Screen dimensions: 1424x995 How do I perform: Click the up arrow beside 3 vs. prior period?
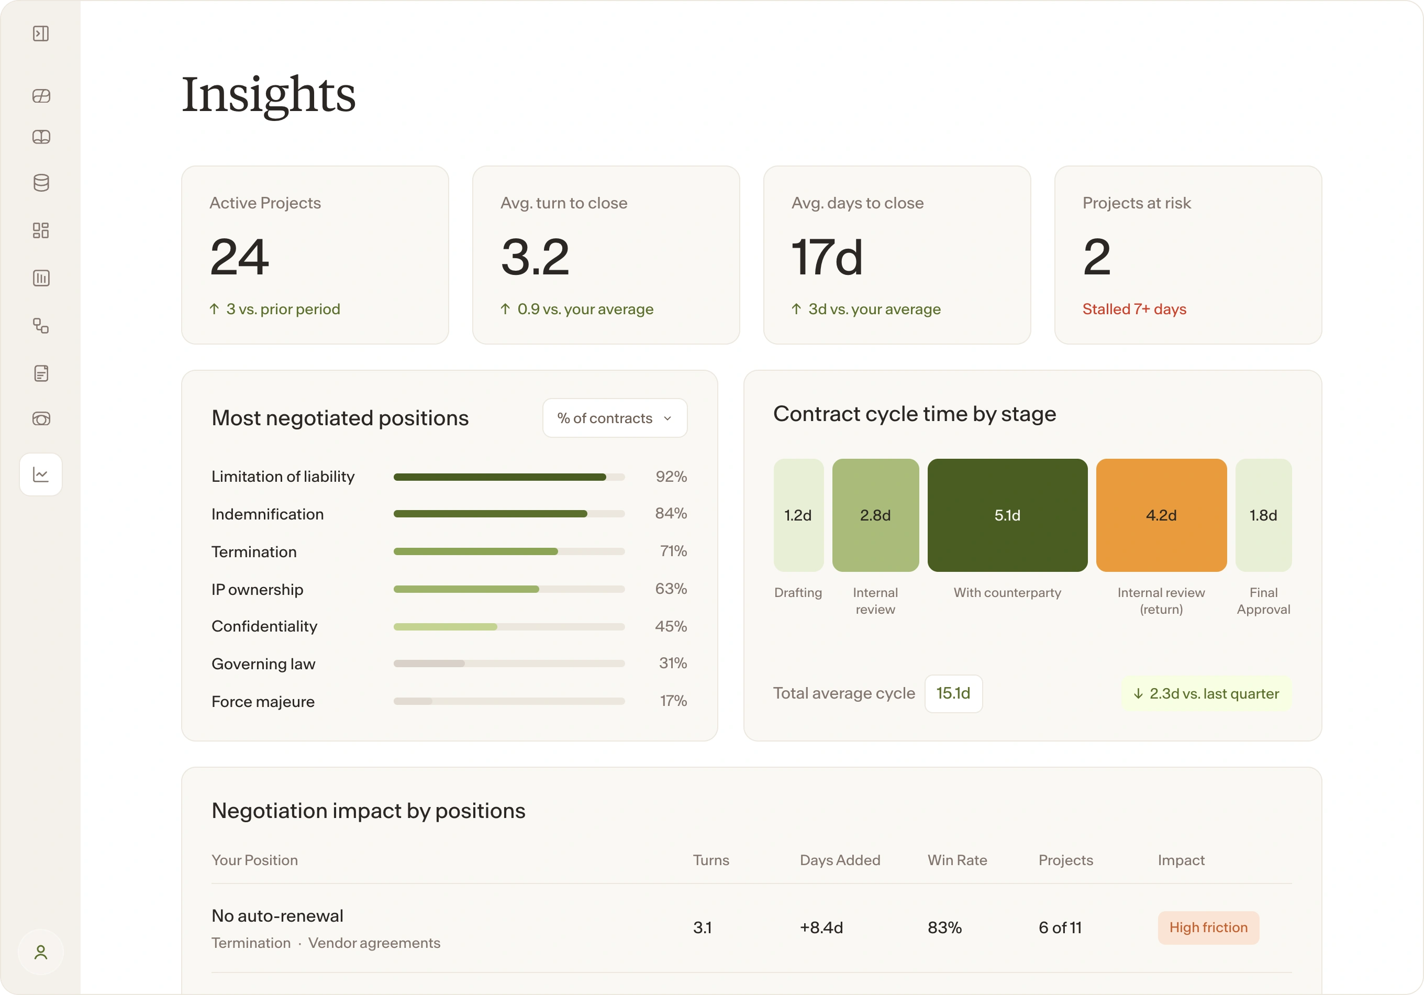pos(214,309)
